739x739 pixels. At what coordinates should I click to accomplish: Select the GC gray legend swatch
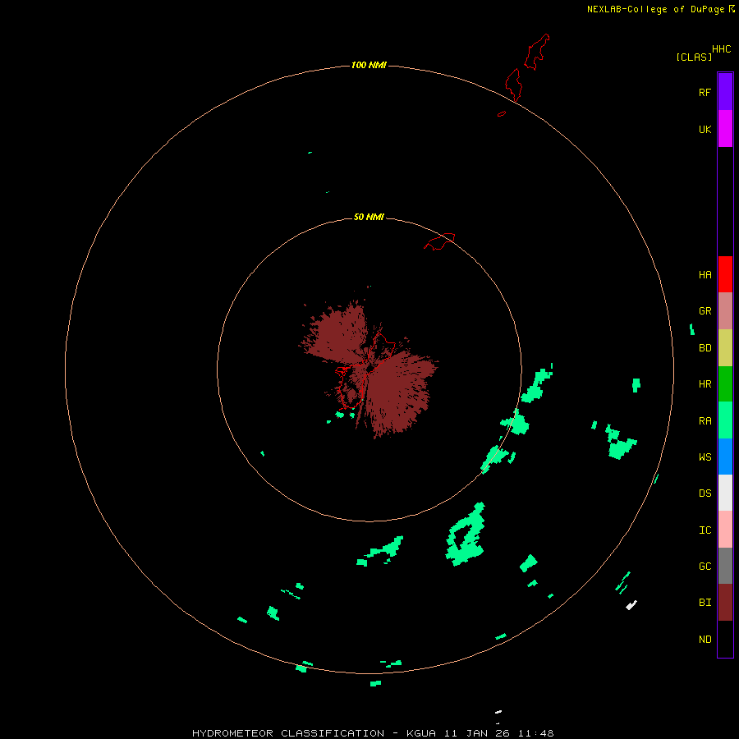(725, 566)
